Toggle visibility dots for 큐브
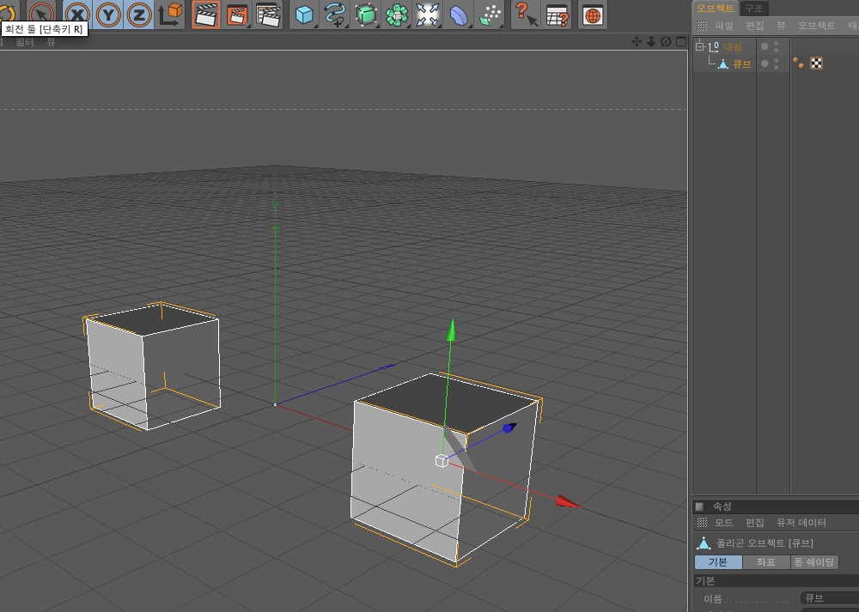The image size is (859, 612). [776, 64]
